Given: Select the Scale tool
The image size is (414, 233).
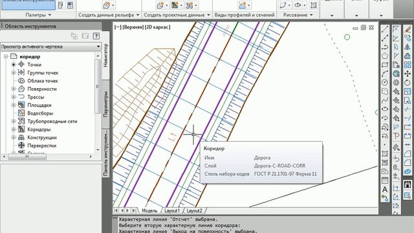Looking at the screenshot, I should [x=408, y=91].
